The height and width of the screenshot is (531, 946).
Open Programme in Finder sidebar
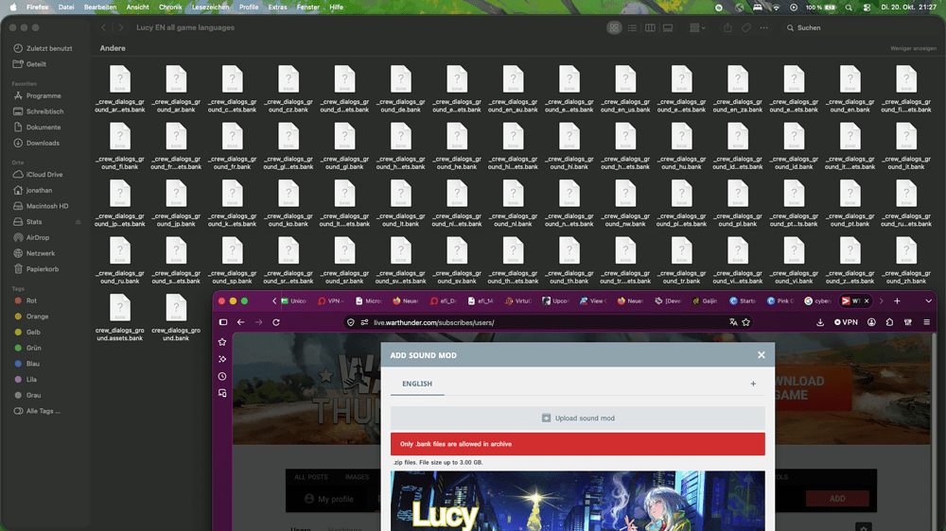click(38, 95)
